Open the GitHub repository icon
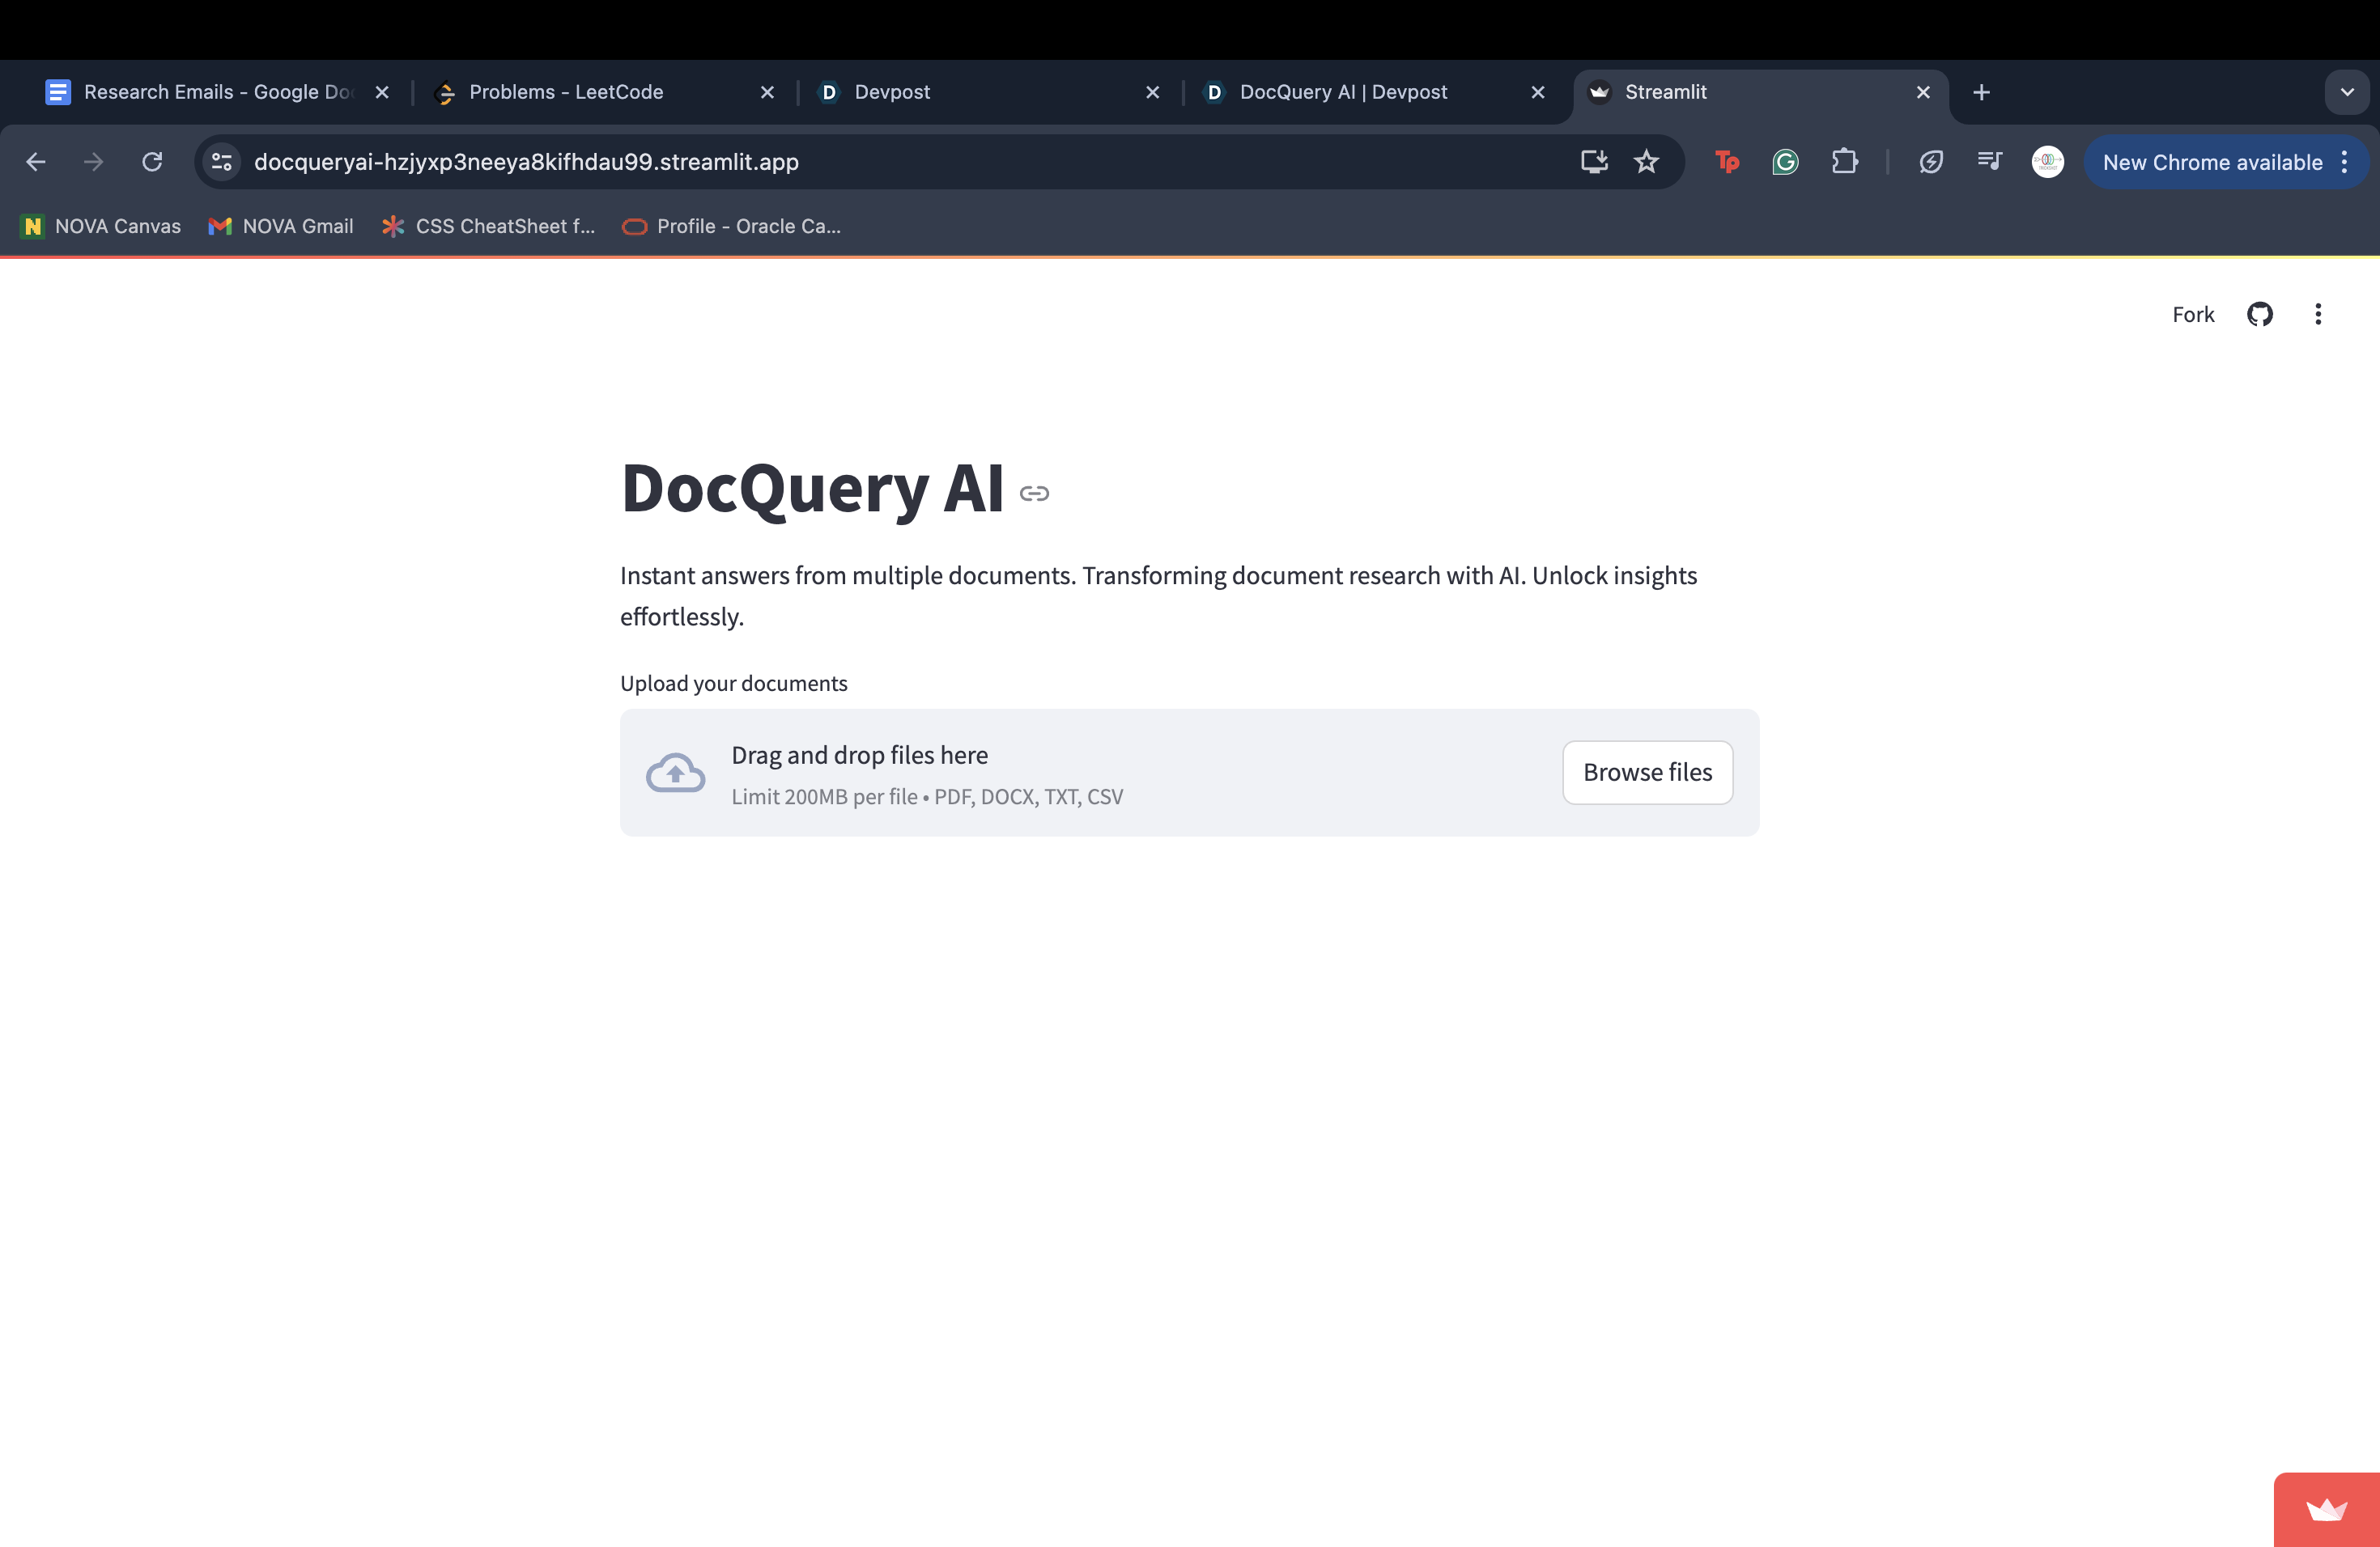 point(2259,315)
